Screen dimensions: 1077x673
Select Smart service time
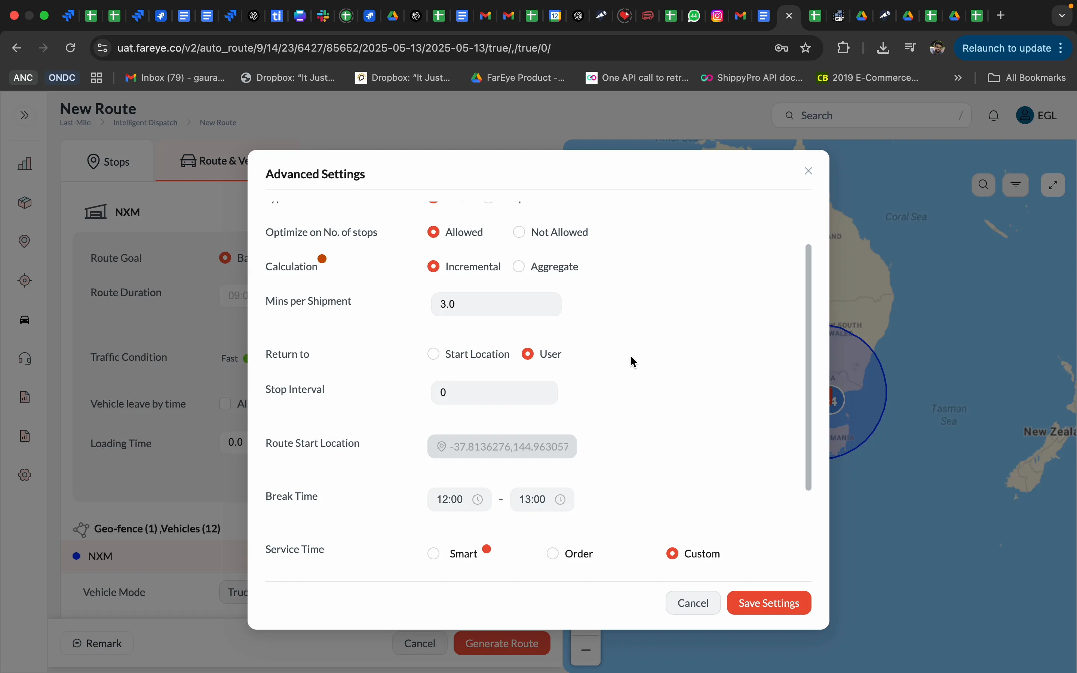433,553
